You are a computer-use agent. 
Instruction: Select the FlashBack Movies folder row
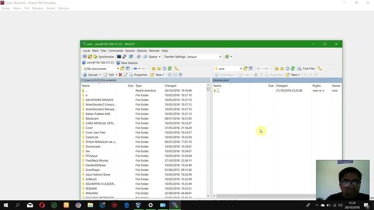(143, 160)
